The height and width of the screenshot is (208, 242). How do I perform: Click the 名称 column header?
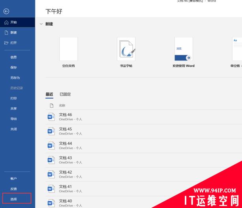(62, 105)
